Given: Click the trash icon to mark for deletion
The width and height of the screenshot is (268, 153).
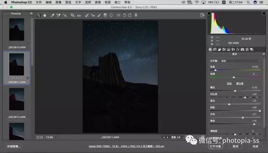Looking at the screenshot, I should pos(136,15).
